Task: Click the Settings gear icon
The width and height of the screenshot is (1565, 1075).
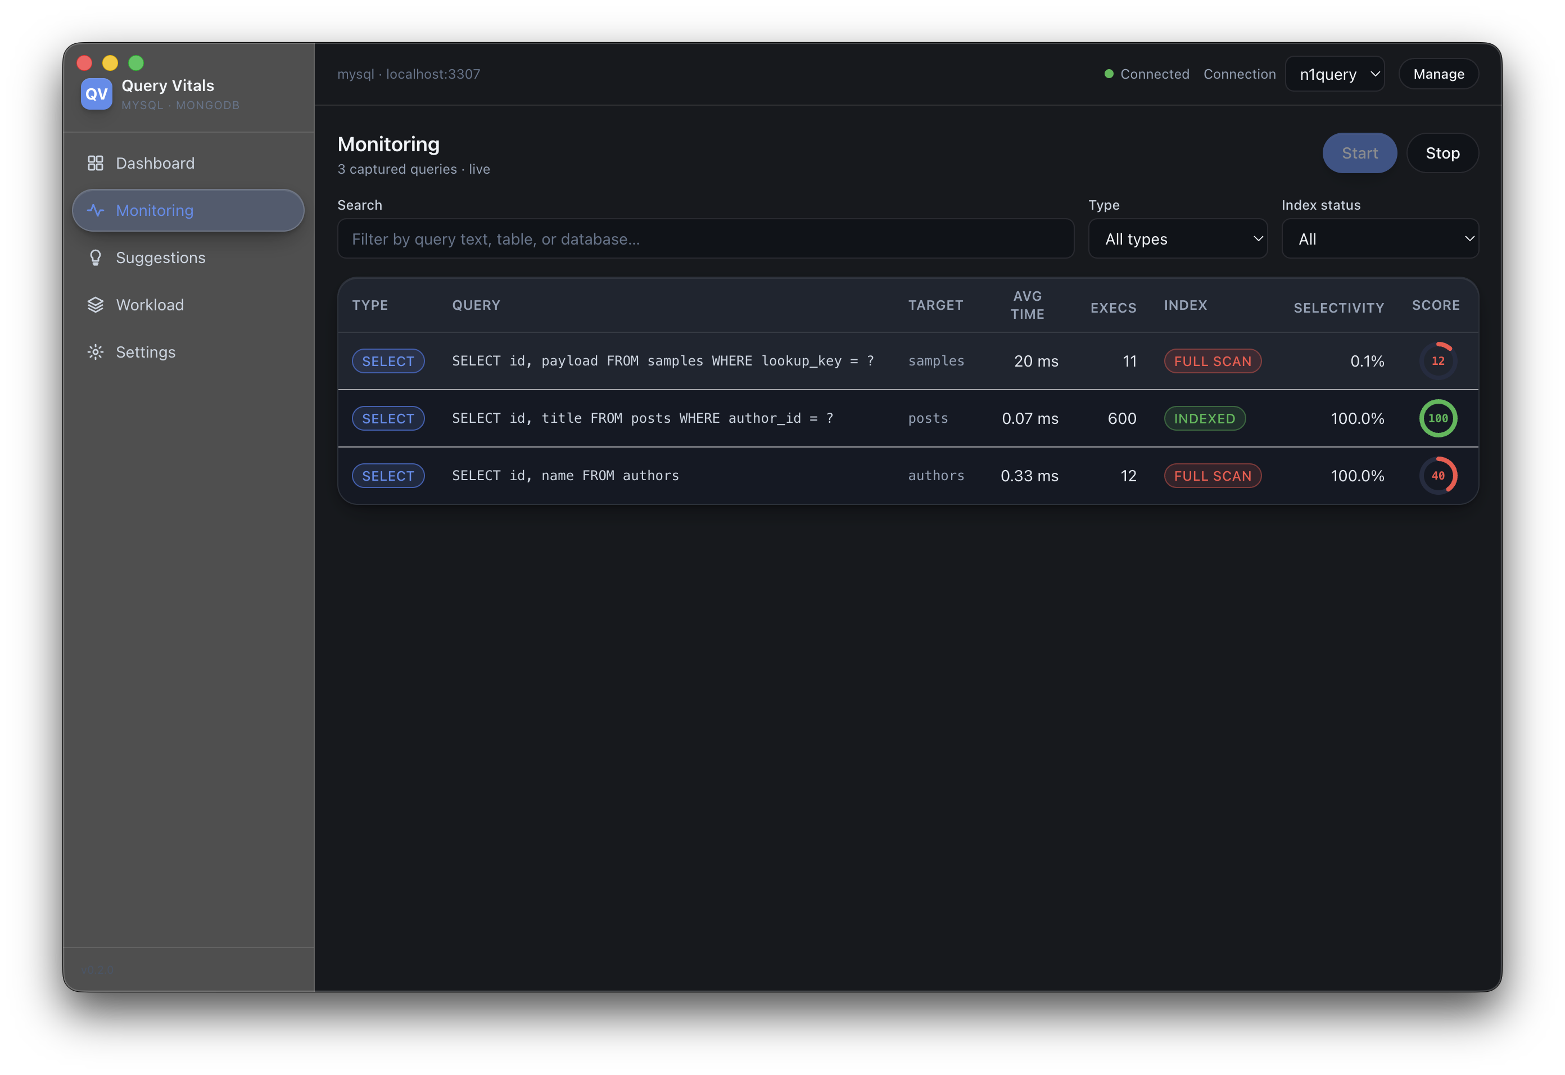Action: pyautogui.click(x=96, y=351)
